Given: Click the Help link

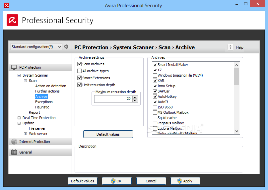Looking at the screenshot, I should pos(239,47).
